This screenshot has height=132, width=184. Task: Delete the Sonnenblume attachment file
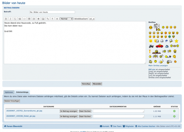(x=85, y=111)
